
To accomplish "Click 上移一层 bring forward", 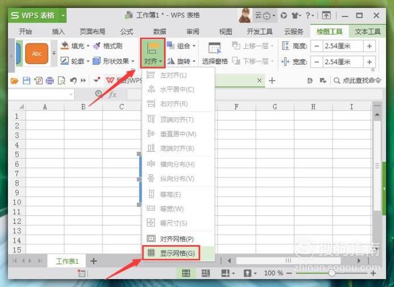I will (253, 46).
